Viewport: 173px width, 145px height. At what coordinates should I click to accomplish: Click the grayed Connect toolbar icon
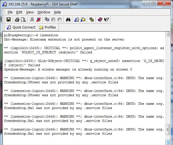click(x=32, y=20)
